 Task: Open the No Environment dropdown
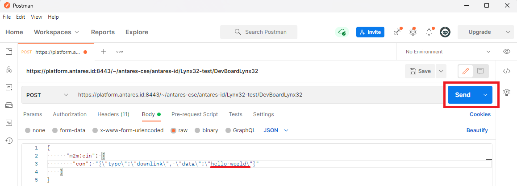point(447,52)
